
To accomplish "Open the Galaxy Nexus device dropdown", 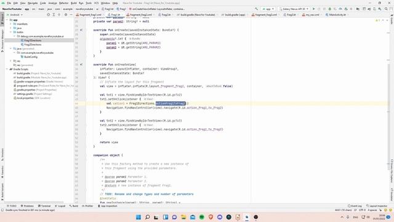I will coord(294,9).
